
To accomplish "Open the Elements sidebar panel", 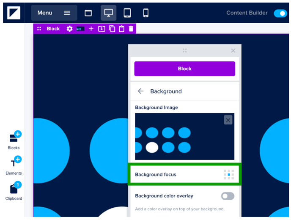I will click(x=14, y=165).
